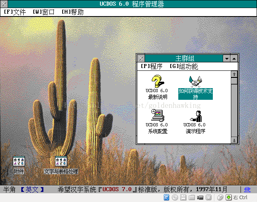257x202 pixels.
Task: Click the 最新说明 label text
Action: click(x=158, y=97)
